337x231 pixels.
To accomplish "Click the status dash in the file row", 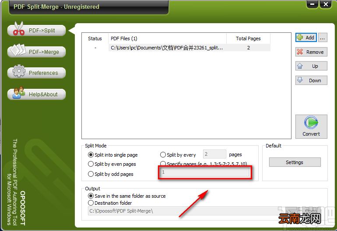I will click(x=95, y=48).
